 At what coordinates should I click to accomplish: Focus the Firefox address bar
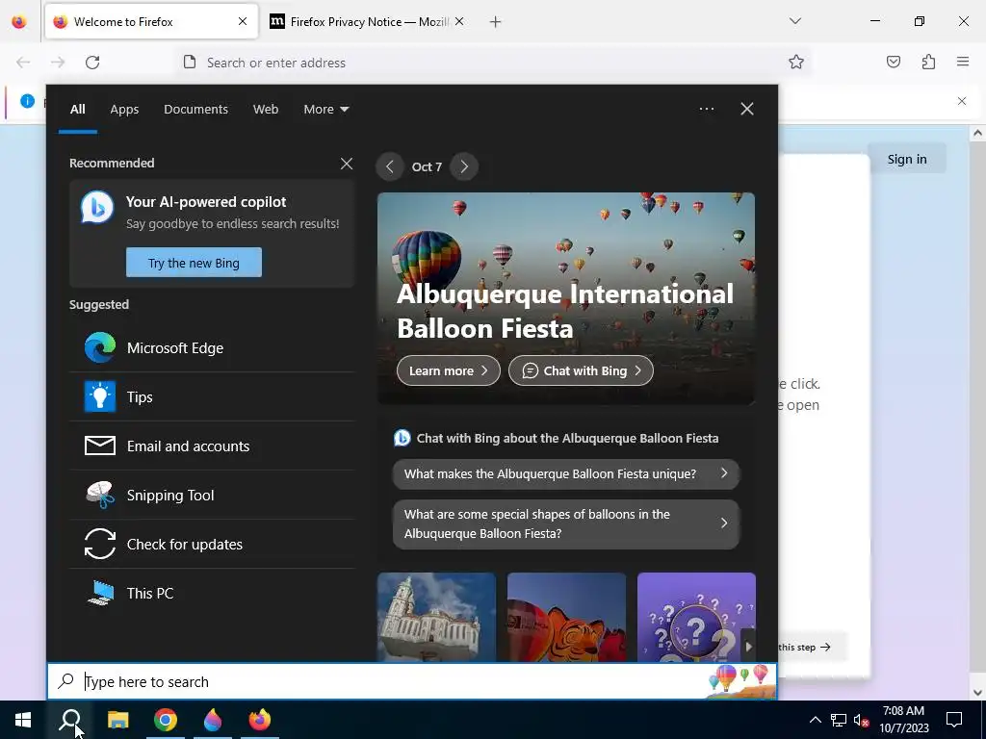(x=494, y=63)
